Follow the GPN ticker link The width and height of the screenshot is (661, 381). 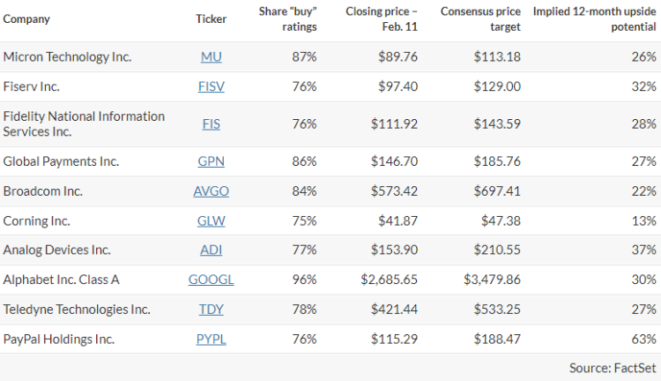point(211,161)
